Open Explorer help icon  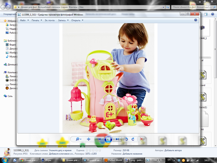click(212, 14)
